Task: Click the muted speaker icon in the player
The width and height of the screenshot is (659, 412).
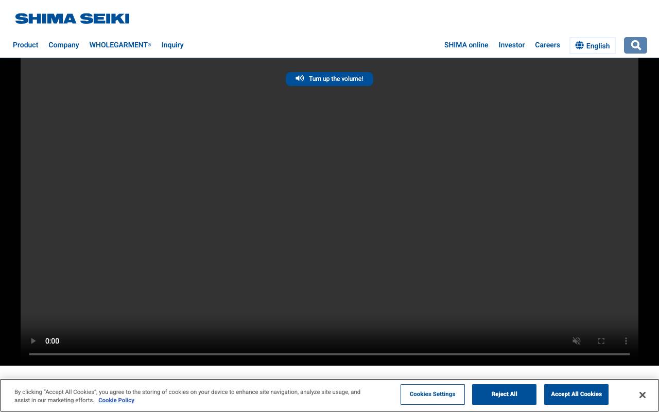Action: [x=577, y=341]
